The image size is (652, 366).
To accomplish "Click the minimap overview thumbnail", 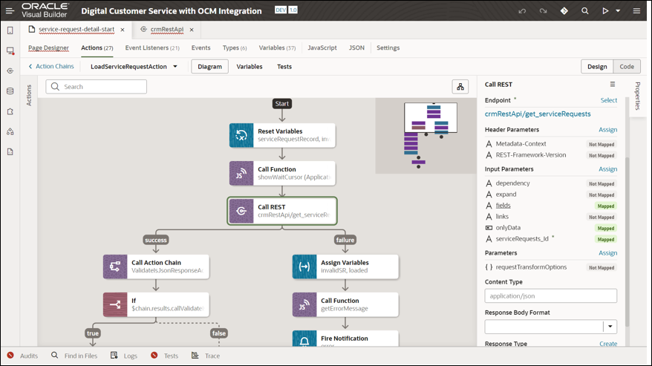I will click(x=426, y=136).
